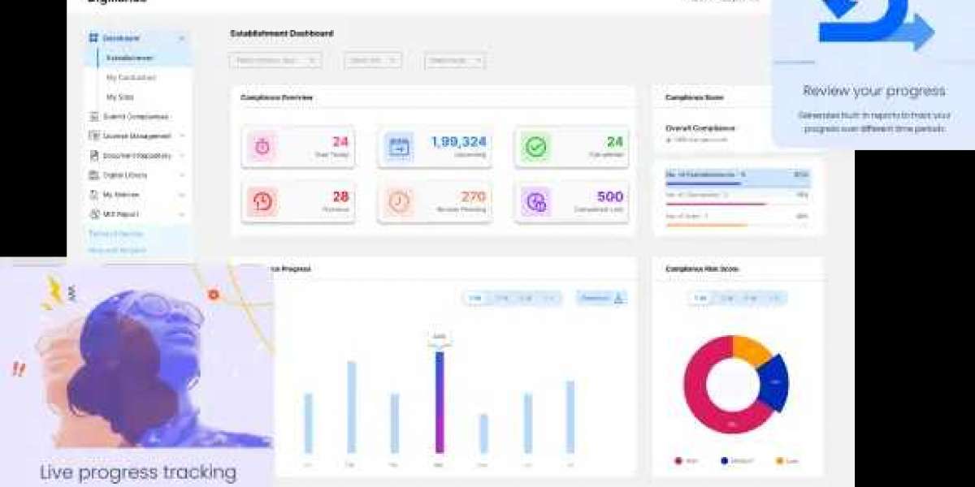Select the Establishment item in sidebar

[130, 58]
